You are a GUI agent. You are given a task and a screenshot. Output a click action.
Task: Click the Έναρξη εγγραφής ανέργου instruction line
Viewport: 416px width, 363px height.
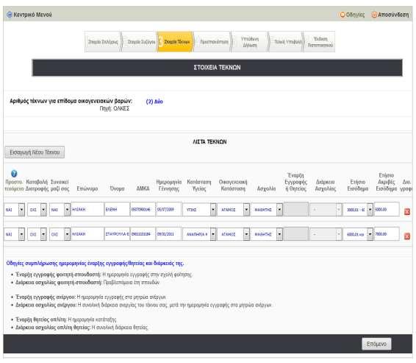[90, 297]
